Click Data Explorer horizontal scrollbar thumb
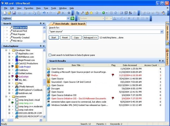The width and height of the screenshot is (170, 126). coord(10,120)
